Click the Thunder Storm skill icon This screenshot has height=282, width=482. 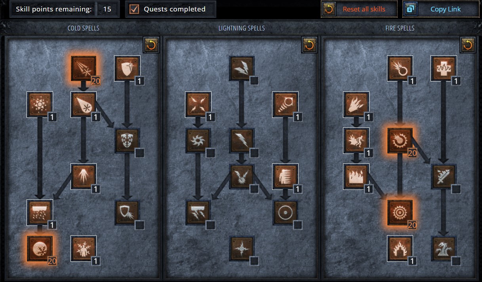[198, 212]
